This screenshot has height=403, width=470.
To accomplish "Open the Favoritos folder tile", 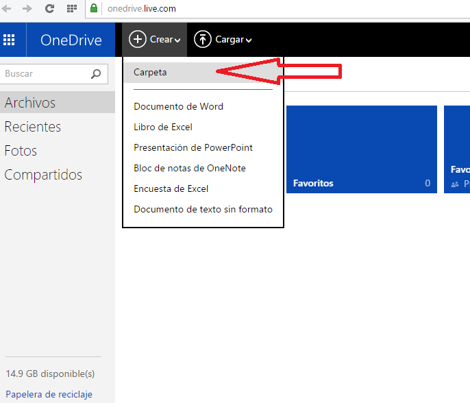I will point(361,149).
